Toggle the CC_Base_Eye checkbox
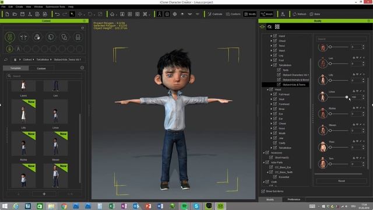Screen dimensions: 373x210 tap(271, 167)
